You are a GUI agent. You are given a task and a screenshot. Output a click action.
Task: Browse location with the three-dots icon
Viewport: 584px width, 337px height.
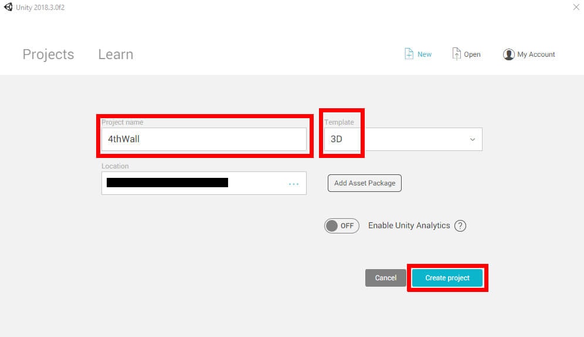pyautogui.click(x=294, y=184)
